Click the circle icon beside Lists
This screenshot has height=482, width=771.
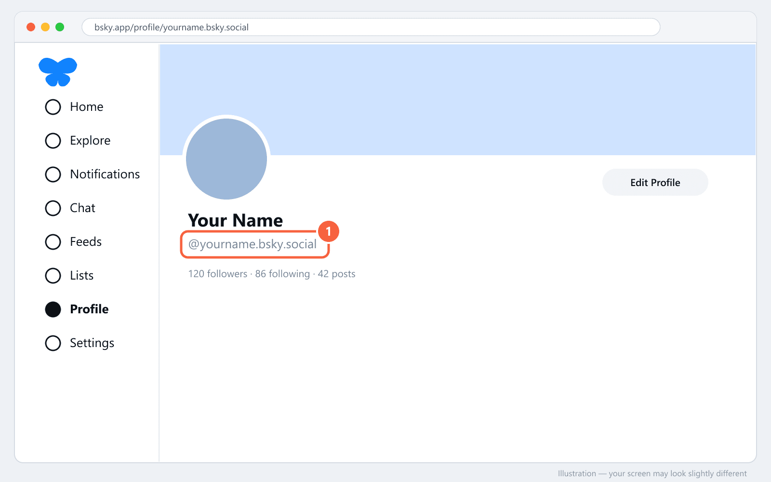pos(53,276)
